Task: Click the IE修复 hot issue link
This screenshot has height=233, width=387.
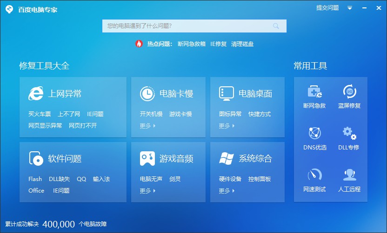Action: [219, 44]
